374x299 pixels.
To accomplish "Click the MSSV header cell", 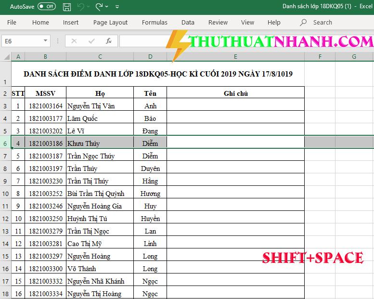I will tap(45, 93).
